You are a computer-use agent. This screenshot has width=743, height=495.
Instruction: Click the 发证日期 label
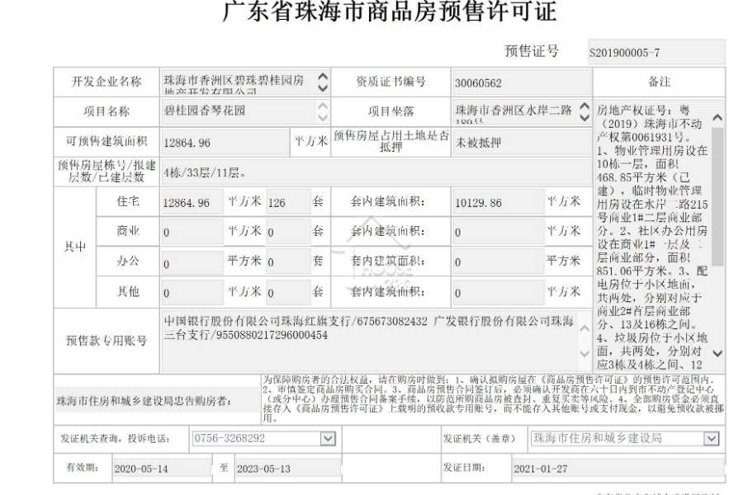coord(464,468)
